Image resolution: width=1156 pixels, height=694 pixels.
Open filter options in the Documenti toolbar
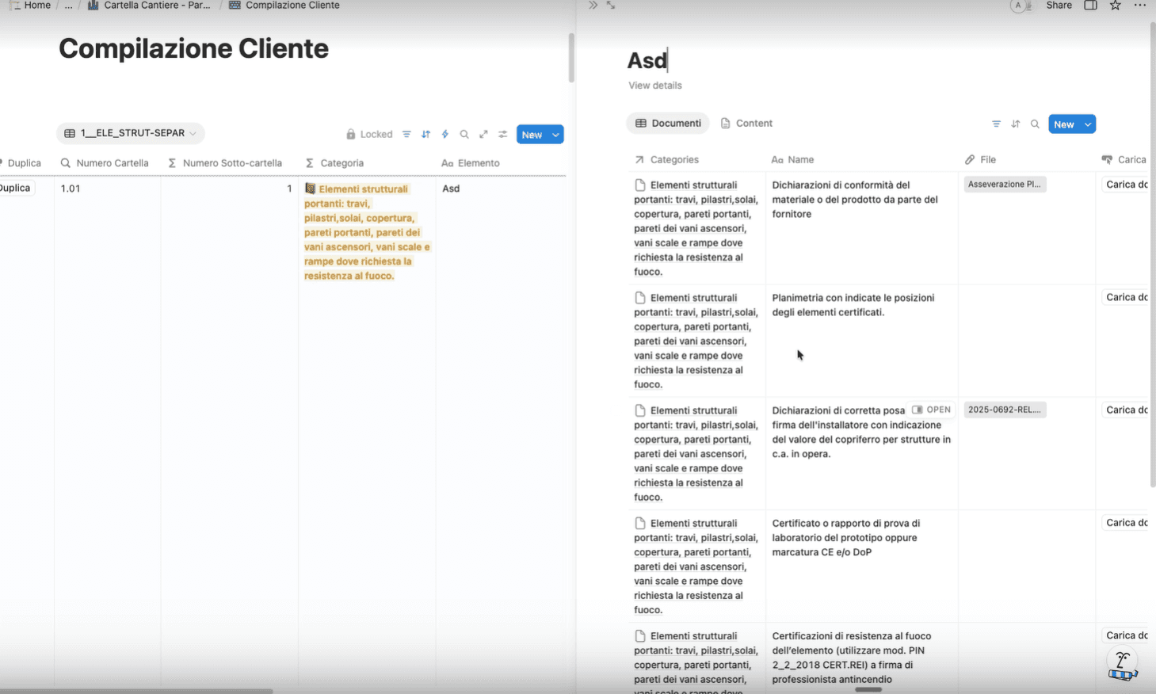pyautogui.click(x=996, y=124)
